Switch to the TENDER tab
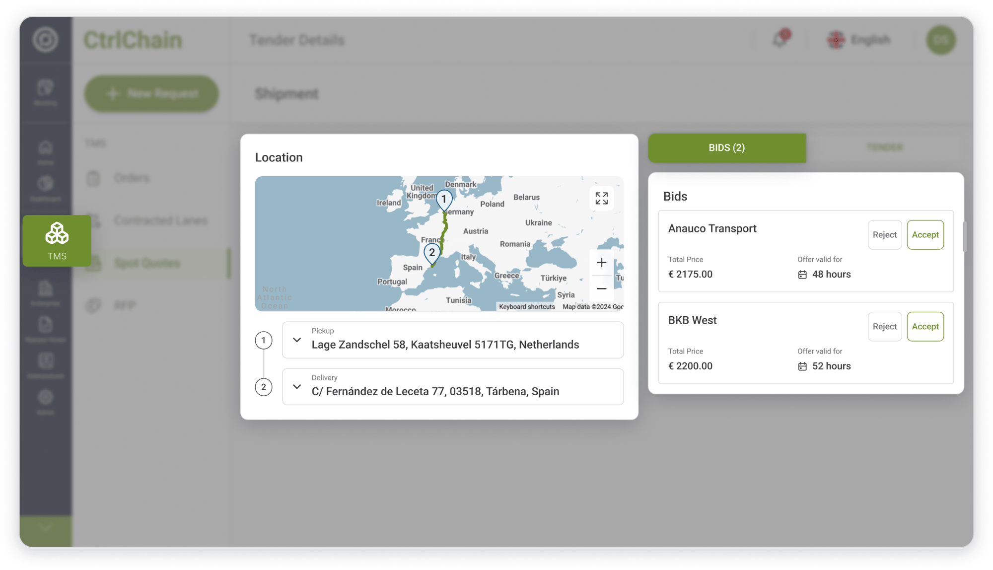 point(885,148)
